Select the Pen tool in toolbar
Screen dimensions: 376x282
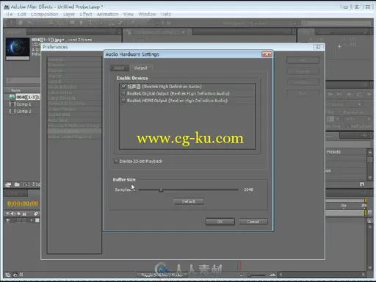[x=82, y=23]
